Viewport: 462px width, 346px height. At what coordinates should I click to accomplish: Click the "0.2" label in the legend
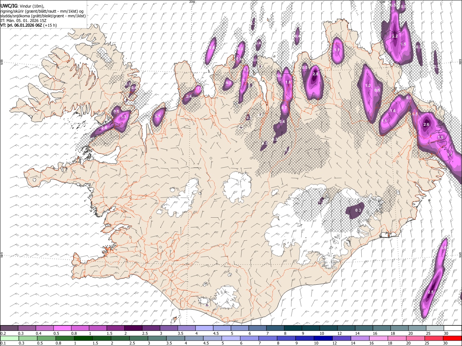3,333
